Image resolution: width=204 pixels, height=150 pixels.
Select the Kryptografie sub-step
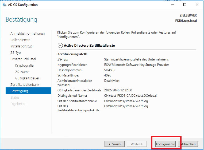pyautogui.click(x=24, y=66)
